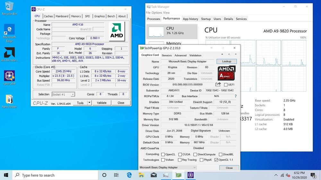The image size is (321, 180).
Task: Open the Mail app on the taskbar
Action: (x=153, y=175)
